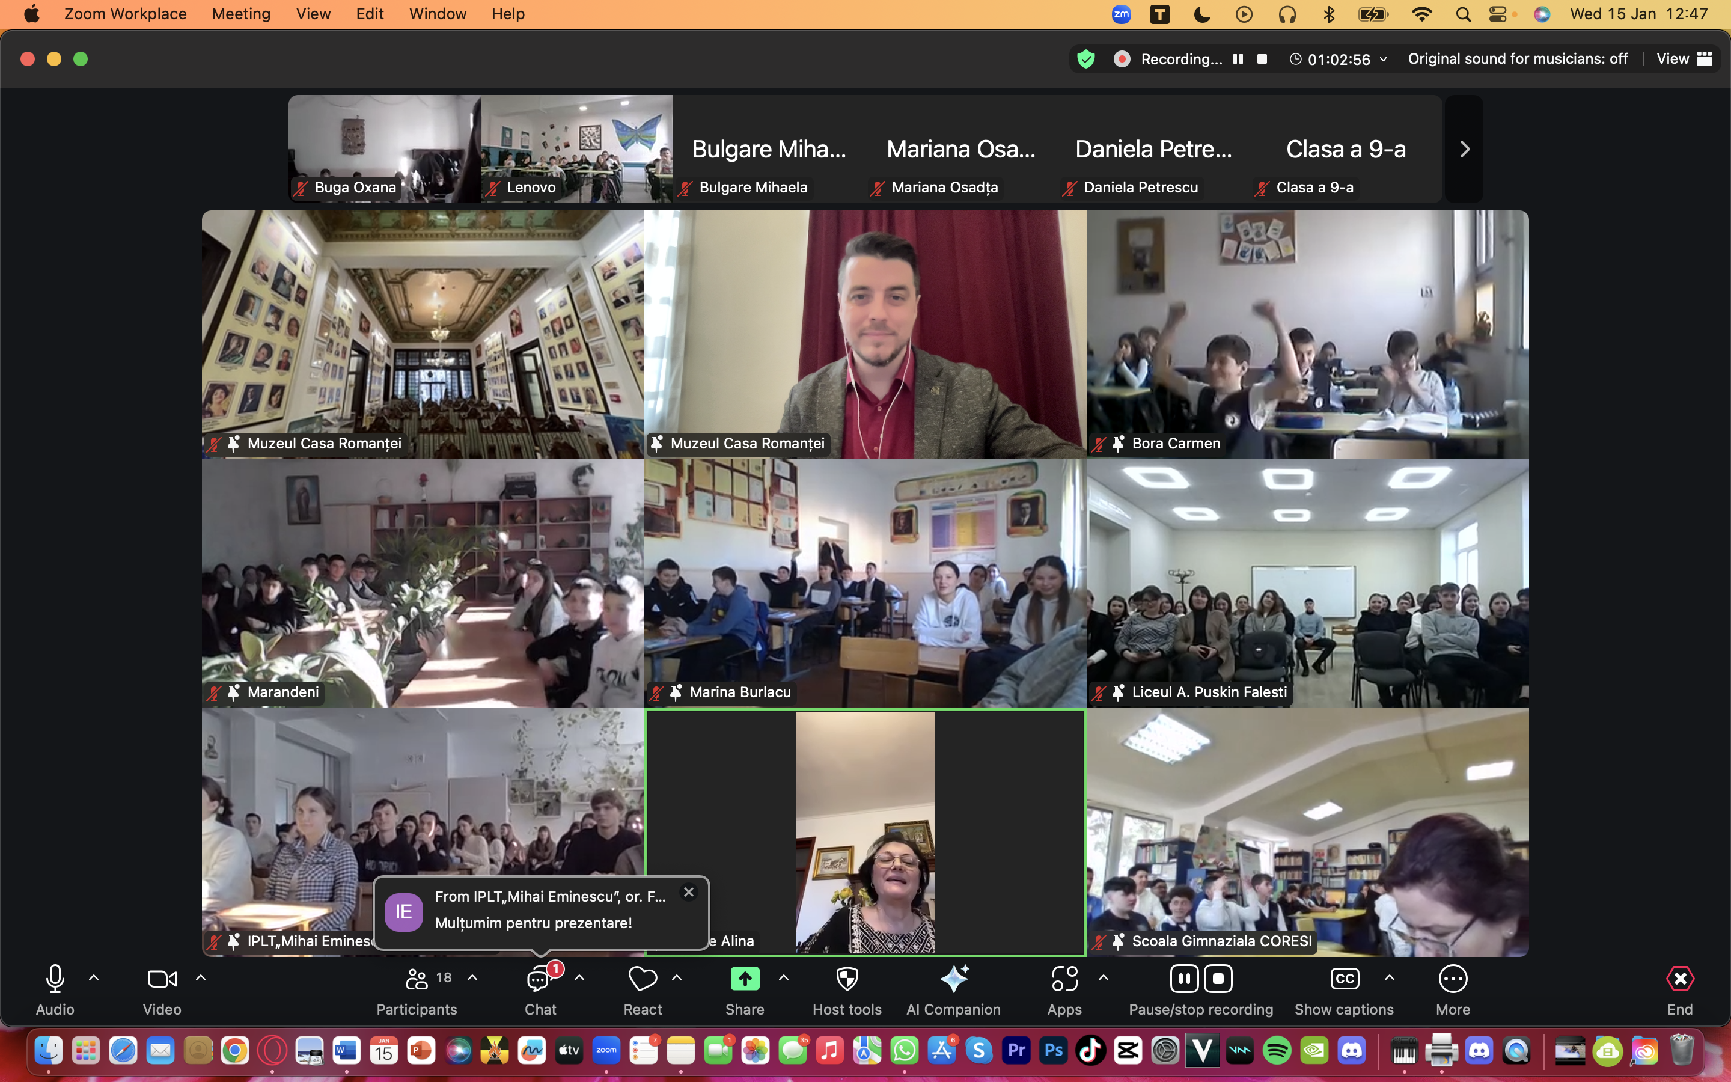
Task: Expand video options arrow next to camera
Action: click(x=201, y=977)
